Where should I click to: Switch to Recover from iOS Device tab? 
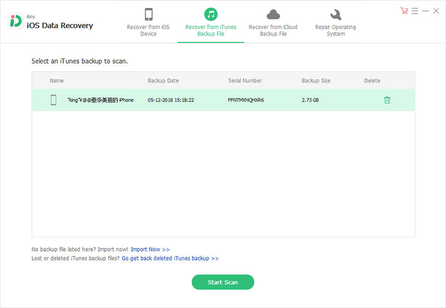[x=148, y=23]
